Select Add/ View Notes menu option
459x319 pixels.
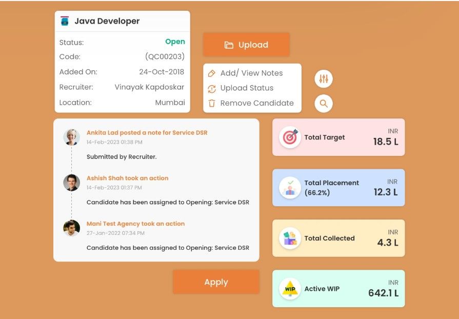click(251, 73)
